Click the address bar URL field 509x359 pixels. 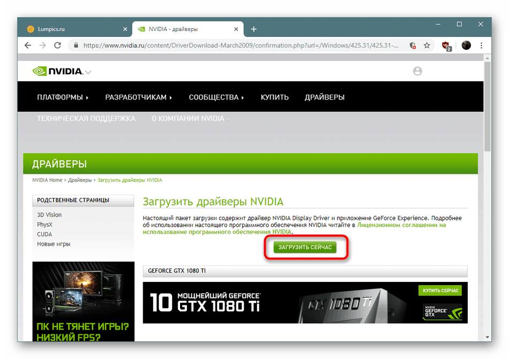pos(240,45)
